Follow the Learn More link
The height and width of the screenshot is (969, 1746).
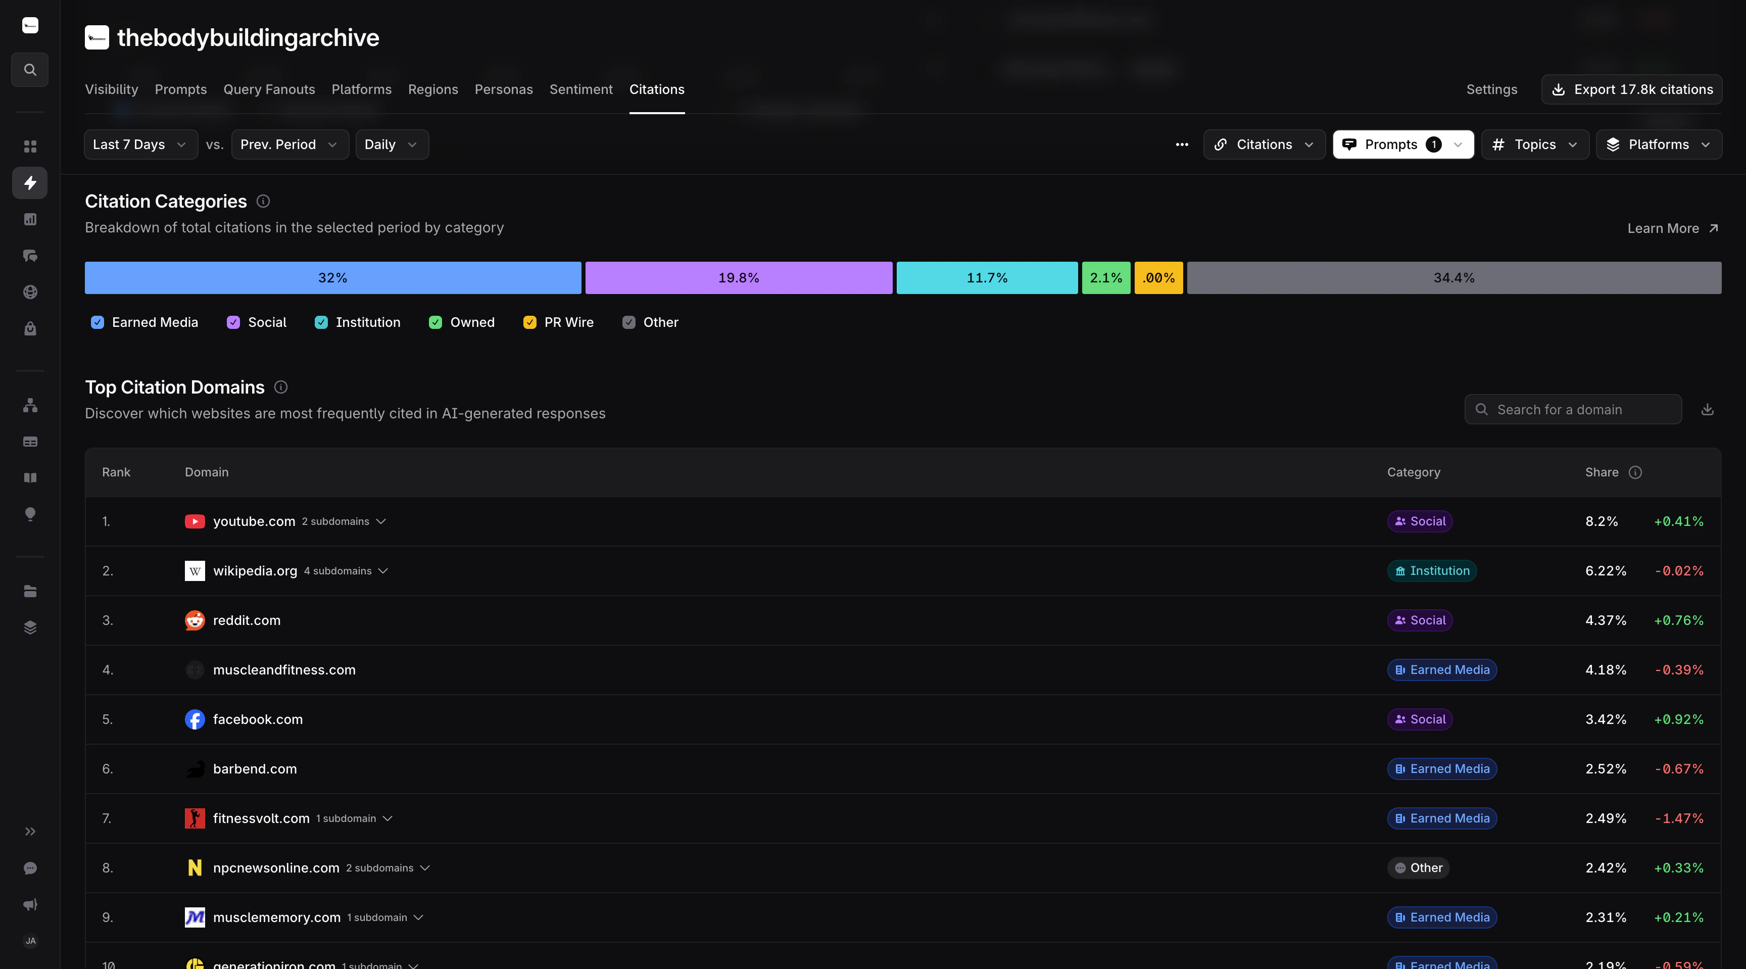pos(1673,228)
